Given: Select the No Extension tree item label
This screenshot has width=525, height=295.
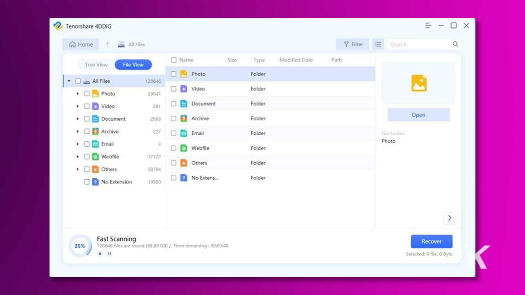Looking at the screenshot, I should click(116, 182).
